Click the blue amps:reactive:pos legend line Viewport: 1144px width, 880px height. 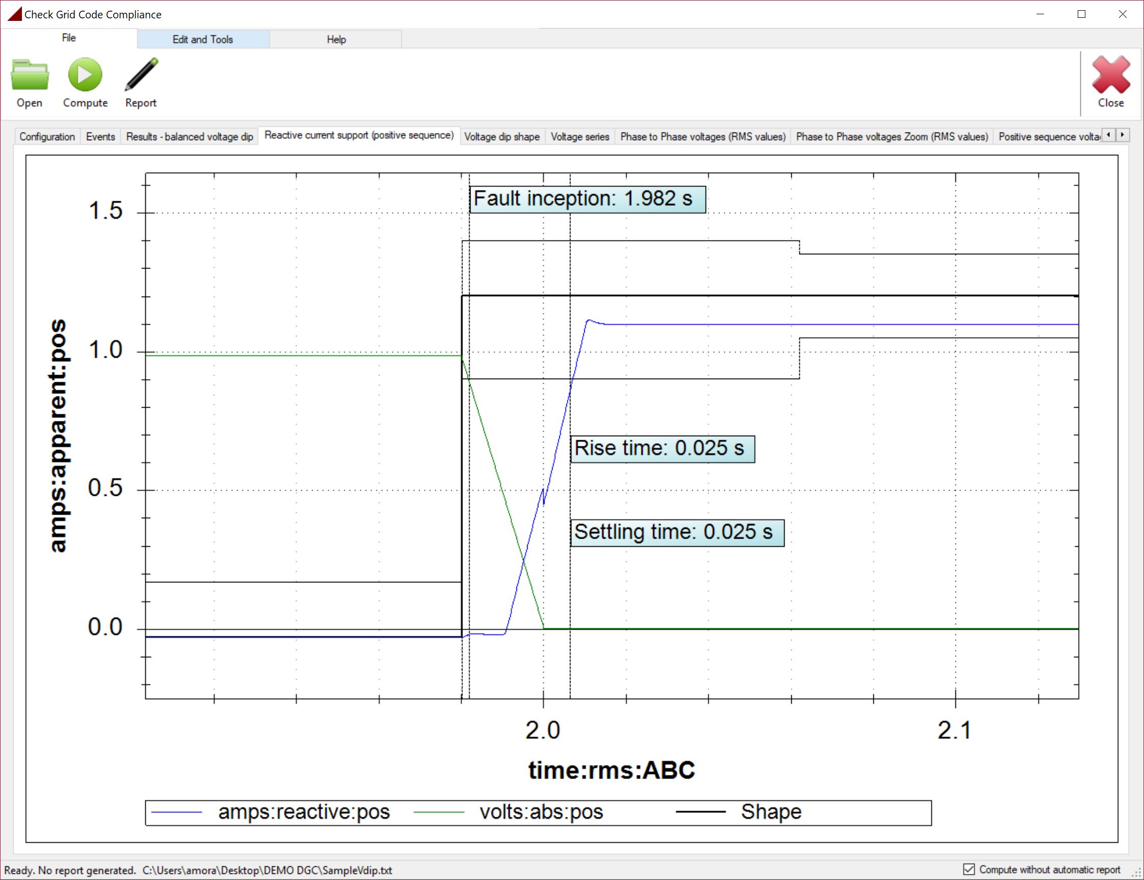176,812
